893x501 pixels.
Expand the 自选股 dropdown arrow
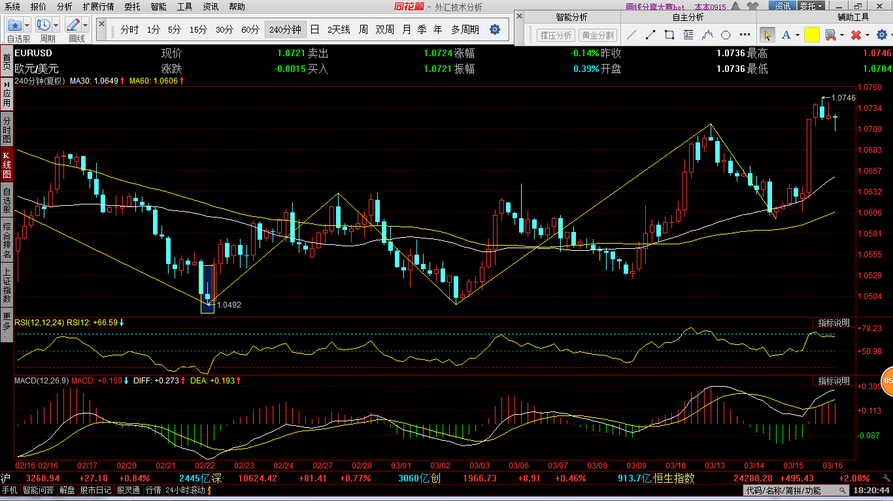pyautogui.click(x=27, y=25)
